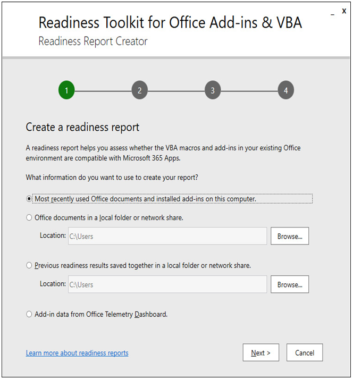
Task: Click the green step 1 circle
Action: pyautogui.click(x=66, y=90)
